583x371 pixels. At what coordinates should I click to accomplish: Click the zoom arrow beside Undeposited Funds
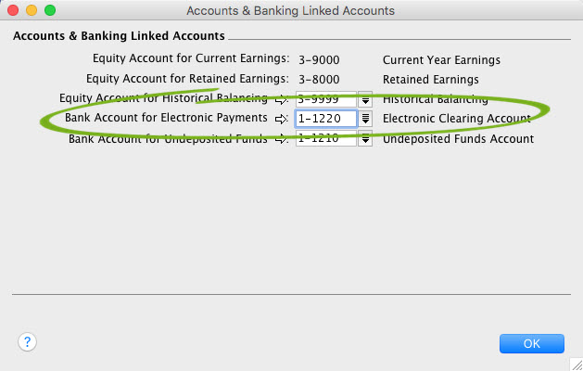click(x=282, y=139)
